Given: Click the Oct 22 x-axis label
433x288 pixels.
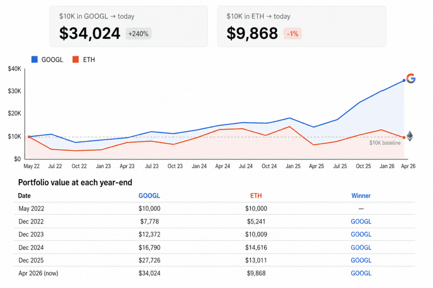Looking at the screenshot, I should (79, 166).
